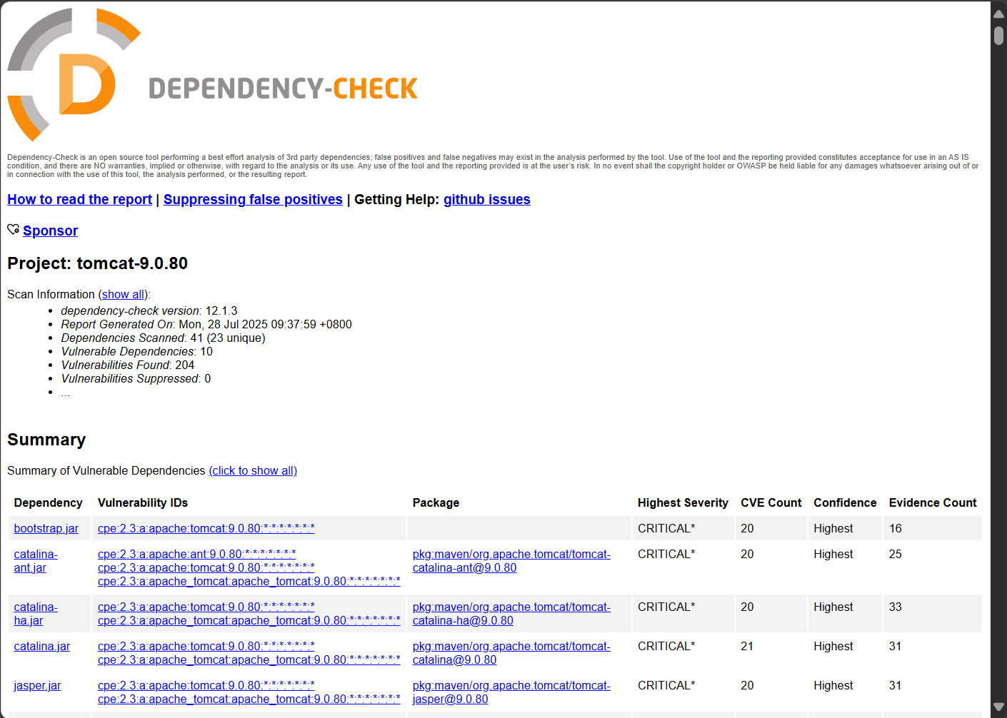Viewport: 1007px width, 718px height.
Task: Expand summary via 'click to show all'
Action: [x=253, y=470]
